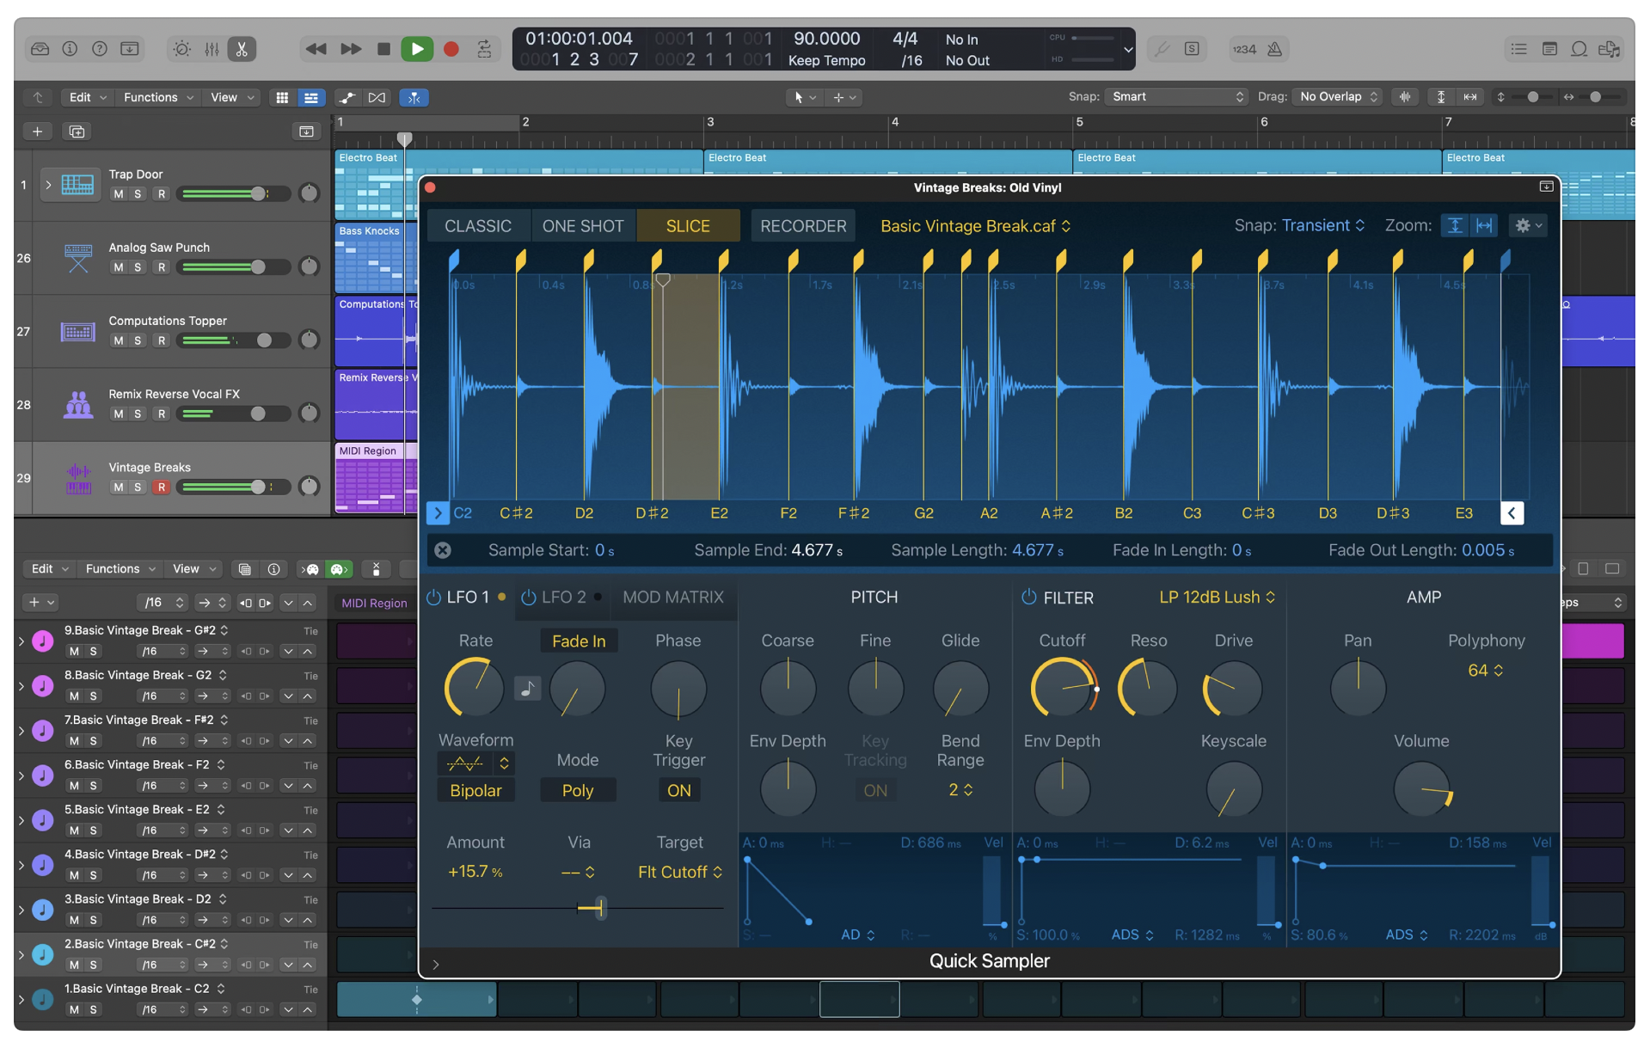Adjust the LFO Amount slider handle
Screen dimensions: 1644x1042
(x=600, y=908)
